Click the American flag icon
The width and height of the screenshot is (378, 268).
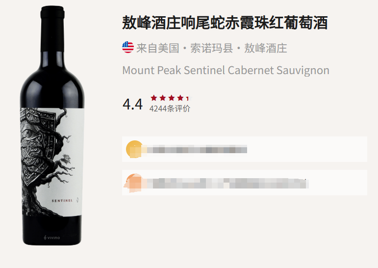(x=128, y=47)
